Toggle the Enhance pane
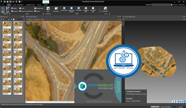This screenshot has width=186, height=108. point(37,11)
